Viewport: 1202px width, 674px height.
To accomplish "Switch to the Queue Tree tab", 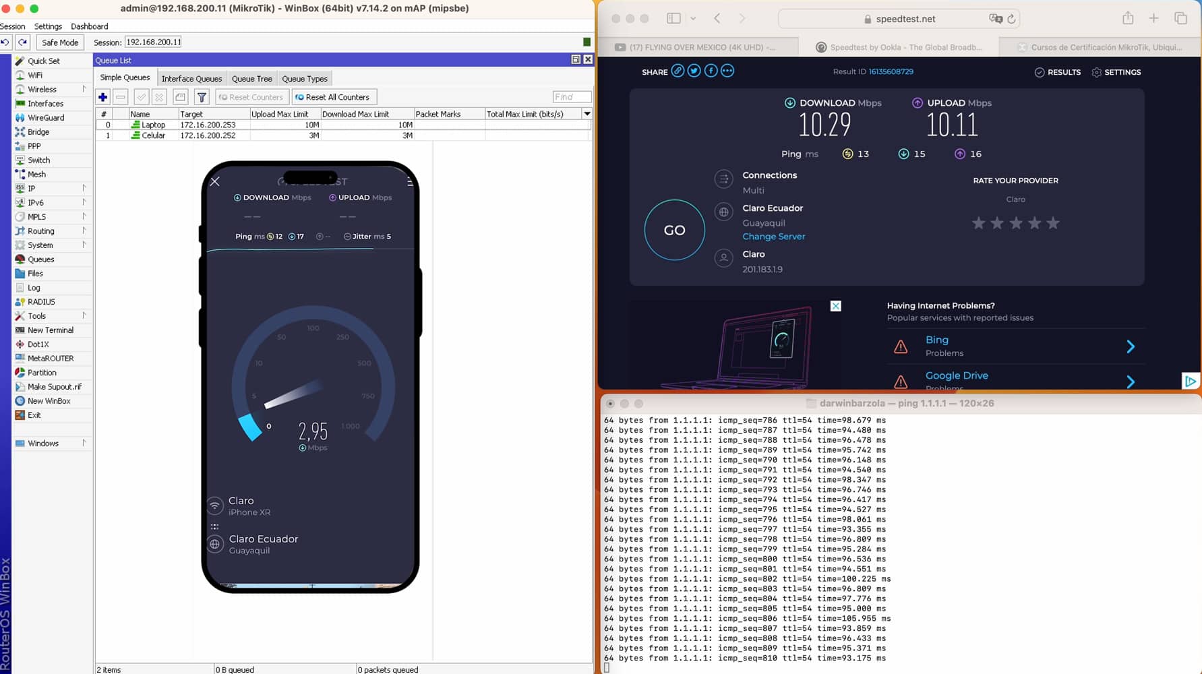I will 251,79.
